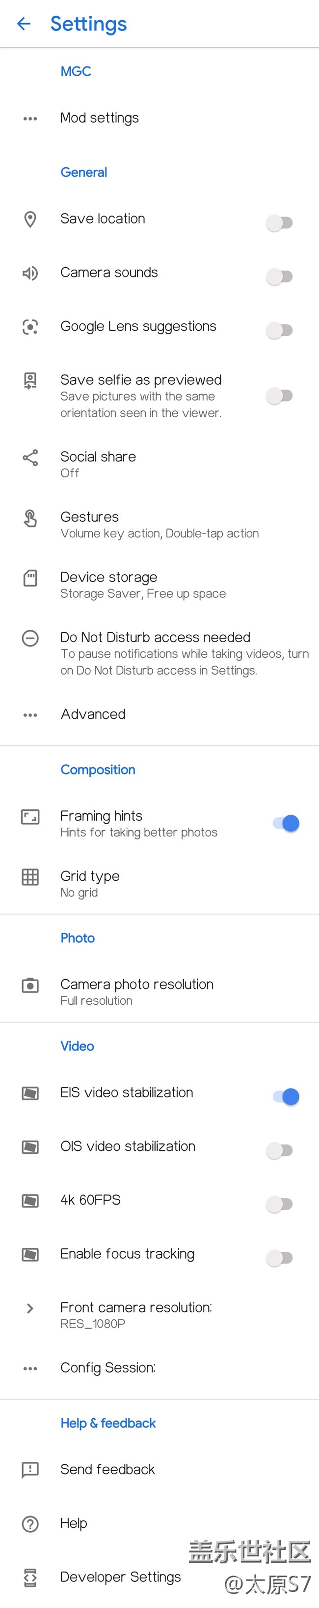The image size is (319, 1608).
Task: Tap the back arrow next to Settings
Action: point(24,24)
